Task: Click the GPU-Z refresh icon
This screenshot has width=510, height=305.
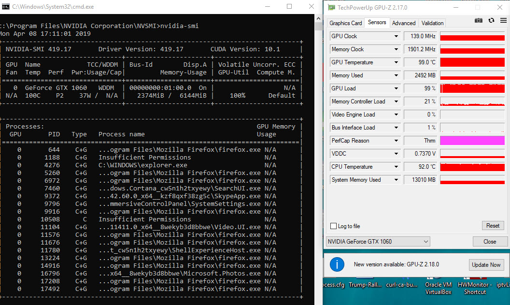Action: pyautogui.click(x=491, y=20)
